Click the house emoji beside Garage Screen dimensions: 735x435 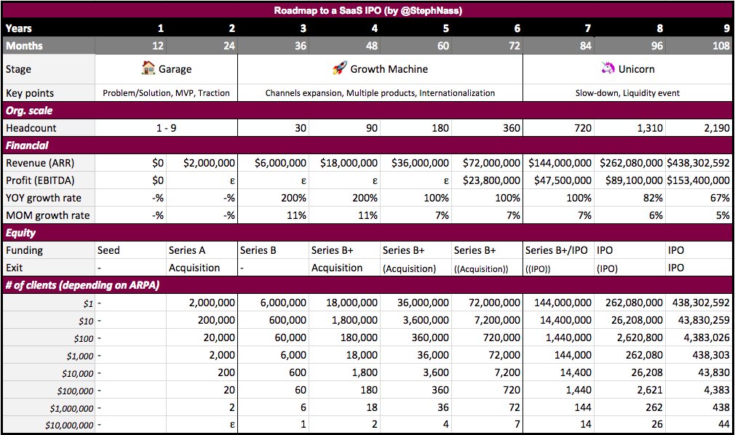148,68
